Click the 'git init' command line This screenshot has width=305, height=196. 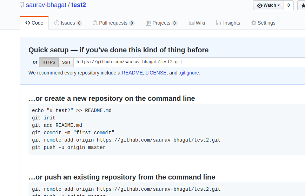44,118
